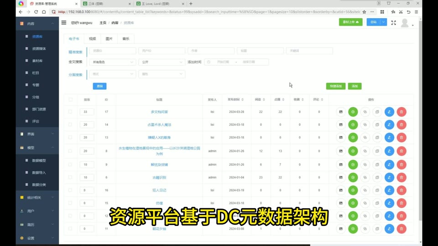Click green play icon for 古籍识别
This screenshot has height=246, width=438.
click(353, 177)
